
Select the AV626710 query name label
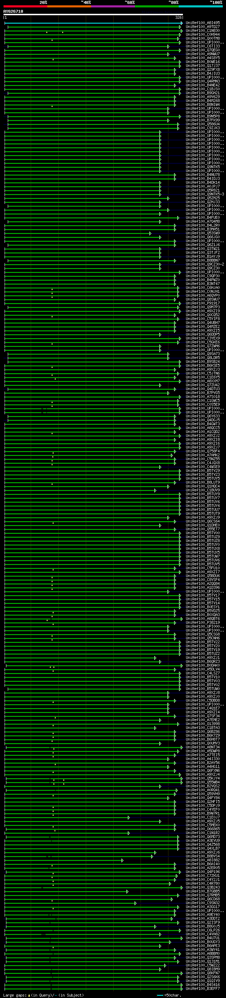click(x=13, y=12)
